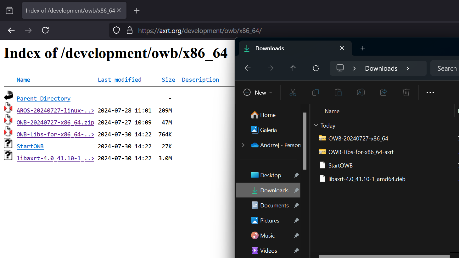Click the Delete trash icon
This screenshot has height=258, width=459.
coord(406,92)
